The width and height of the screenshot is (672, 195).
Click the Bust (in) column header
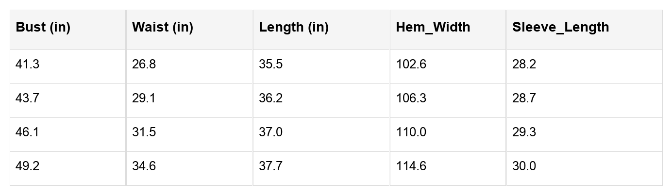coord(43,28)
